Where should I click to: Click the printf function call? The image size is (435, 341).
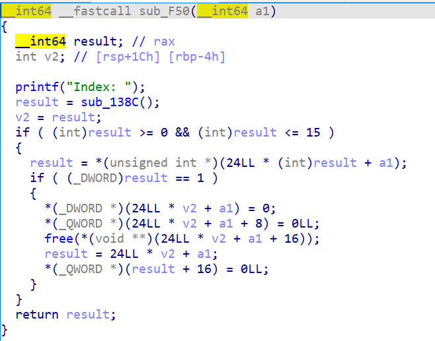pyautogui.click(x=35, y=87)
